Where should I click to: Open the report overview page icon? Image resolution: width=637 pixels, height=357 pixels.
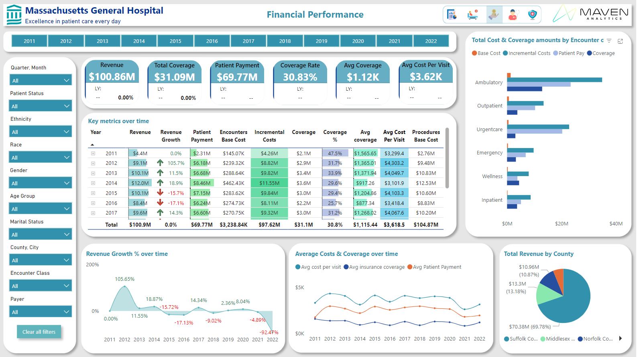point(452,15)
